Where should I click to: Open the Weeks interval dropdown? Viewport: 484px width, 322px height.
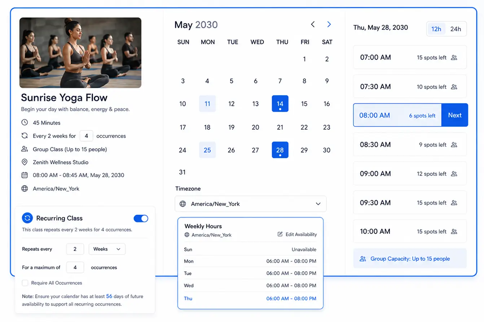click(x=107, y=249)
